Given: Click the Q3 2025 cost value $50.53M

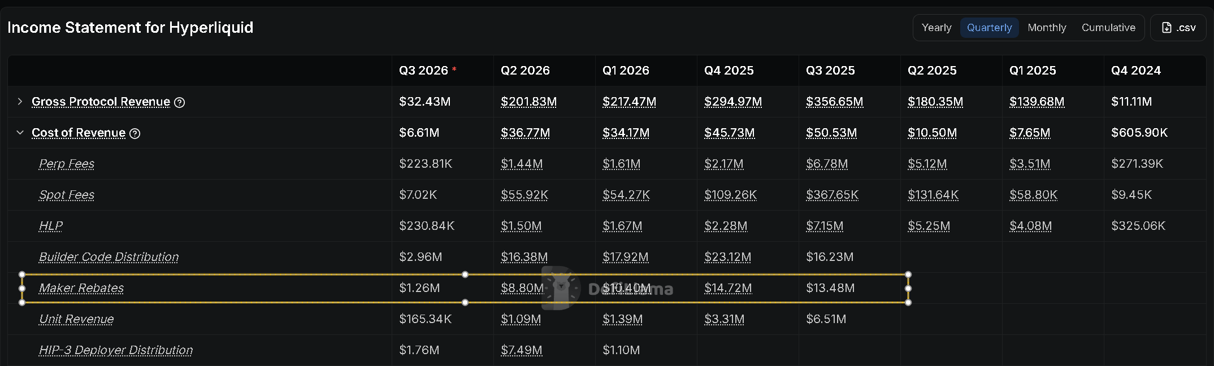Looking at the screenshot, I should [x=831, y=133].
